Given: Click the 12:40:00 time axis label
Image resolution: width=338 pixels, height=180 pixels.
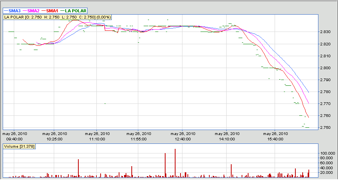Looking at the screenshot, I should [183, 139].
